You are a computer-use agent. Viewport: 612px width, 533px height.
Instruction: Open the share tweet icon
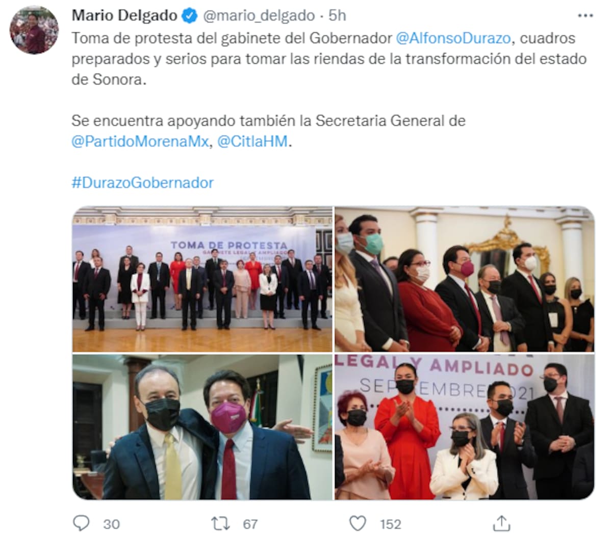(x=502, y=523)
